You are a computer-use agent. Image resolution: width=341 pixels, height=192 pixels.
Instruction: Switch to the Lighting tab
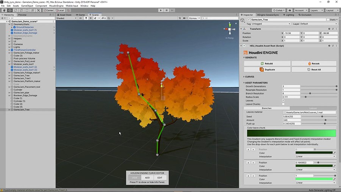click(x=289, y=15)
